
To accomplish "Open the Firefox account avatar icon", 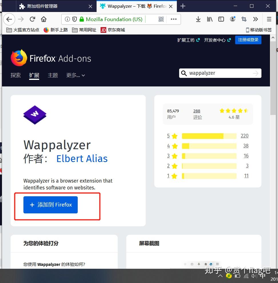I will 233,19.
